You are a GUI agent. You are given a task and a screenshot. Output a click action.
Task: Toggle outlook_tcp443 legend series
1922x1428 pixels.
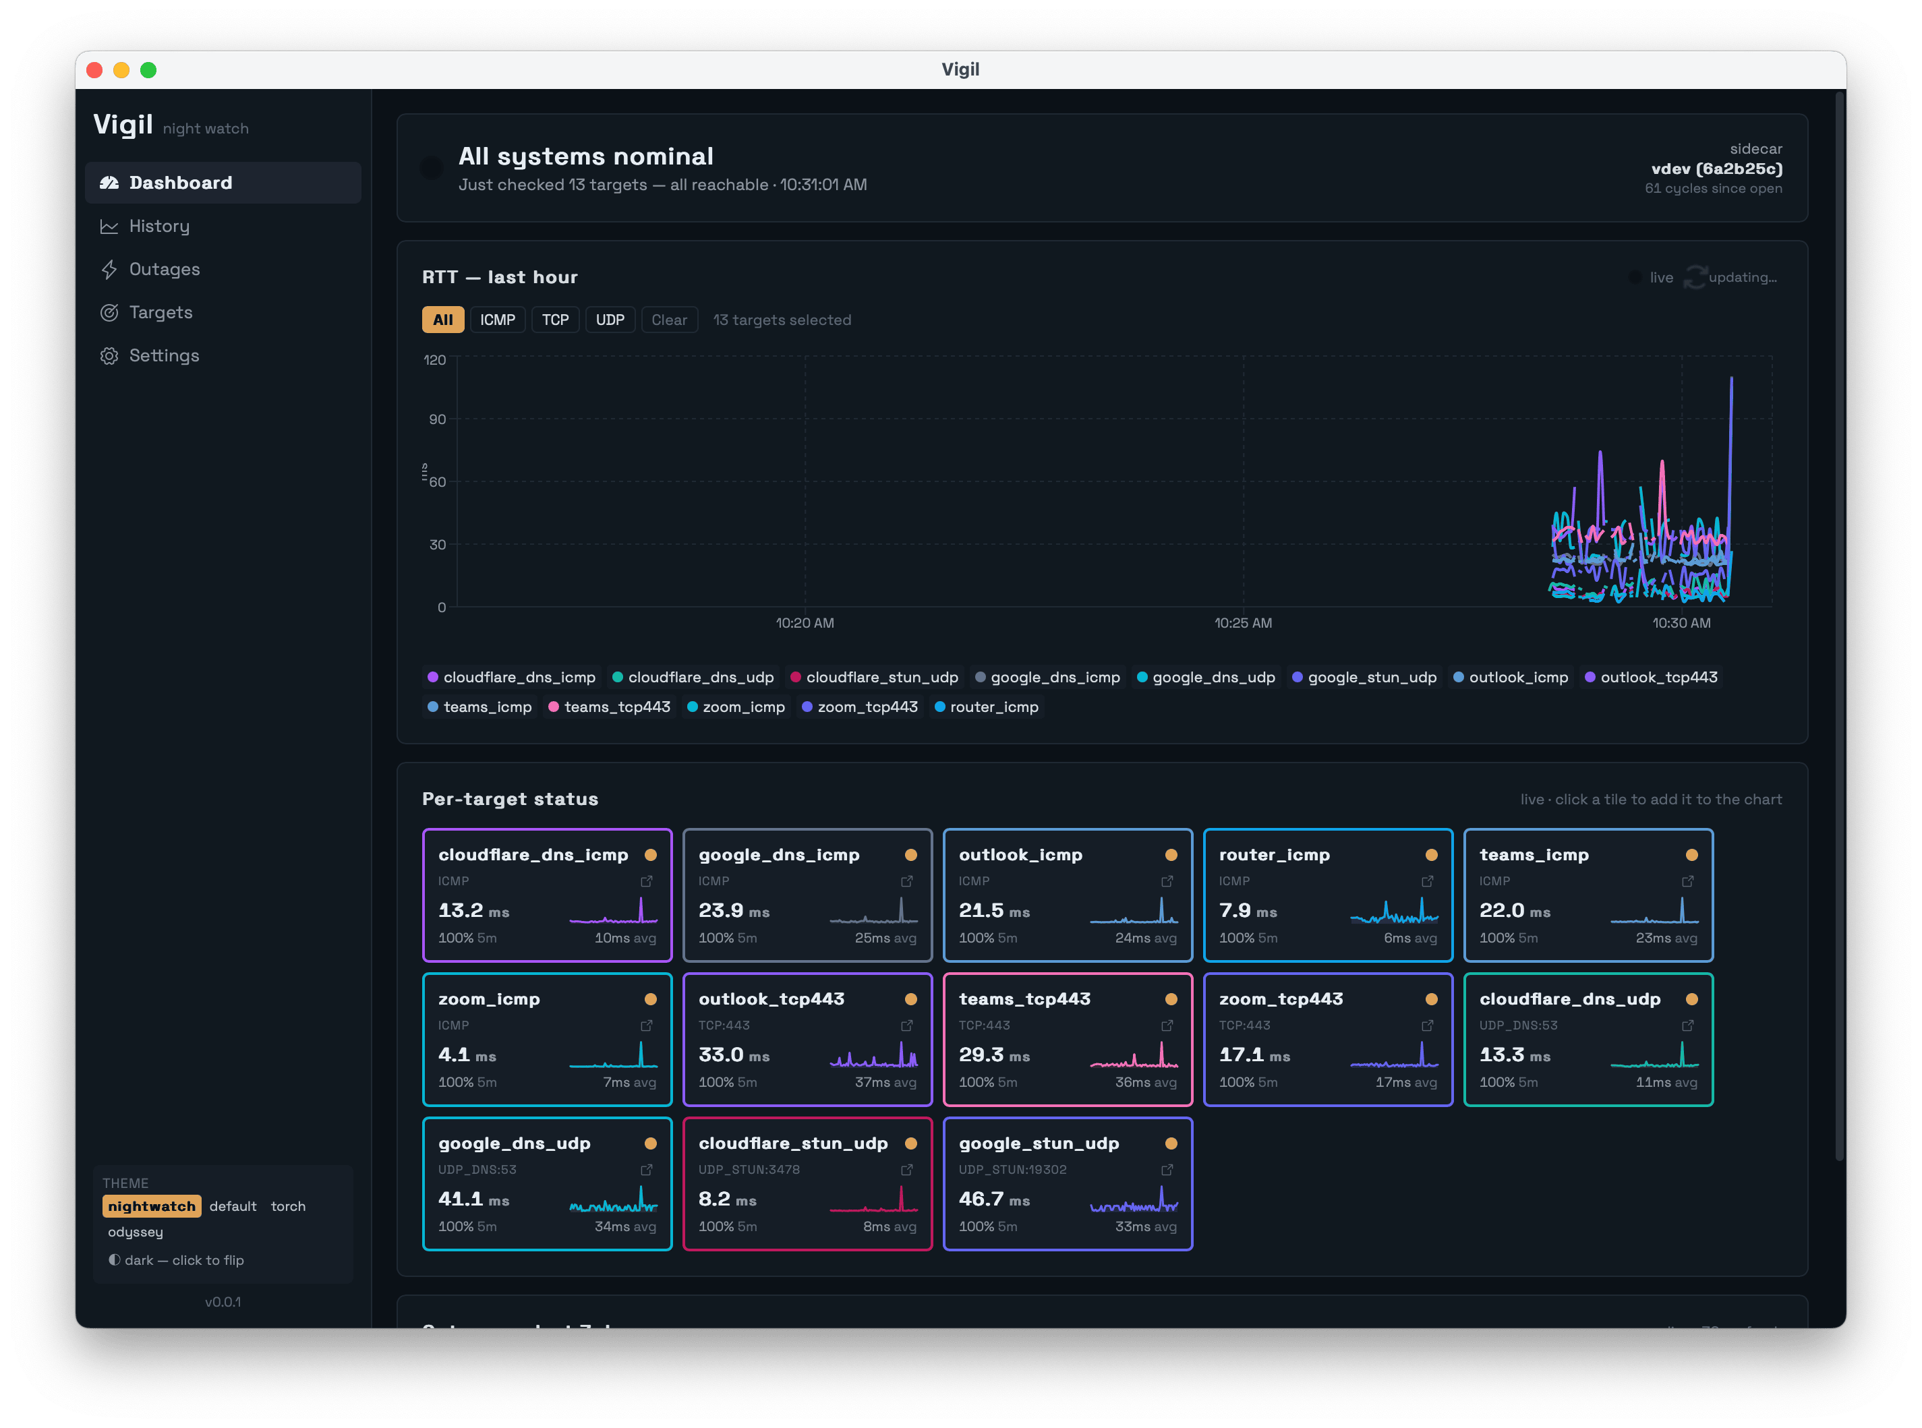(x=1652, y=678)
